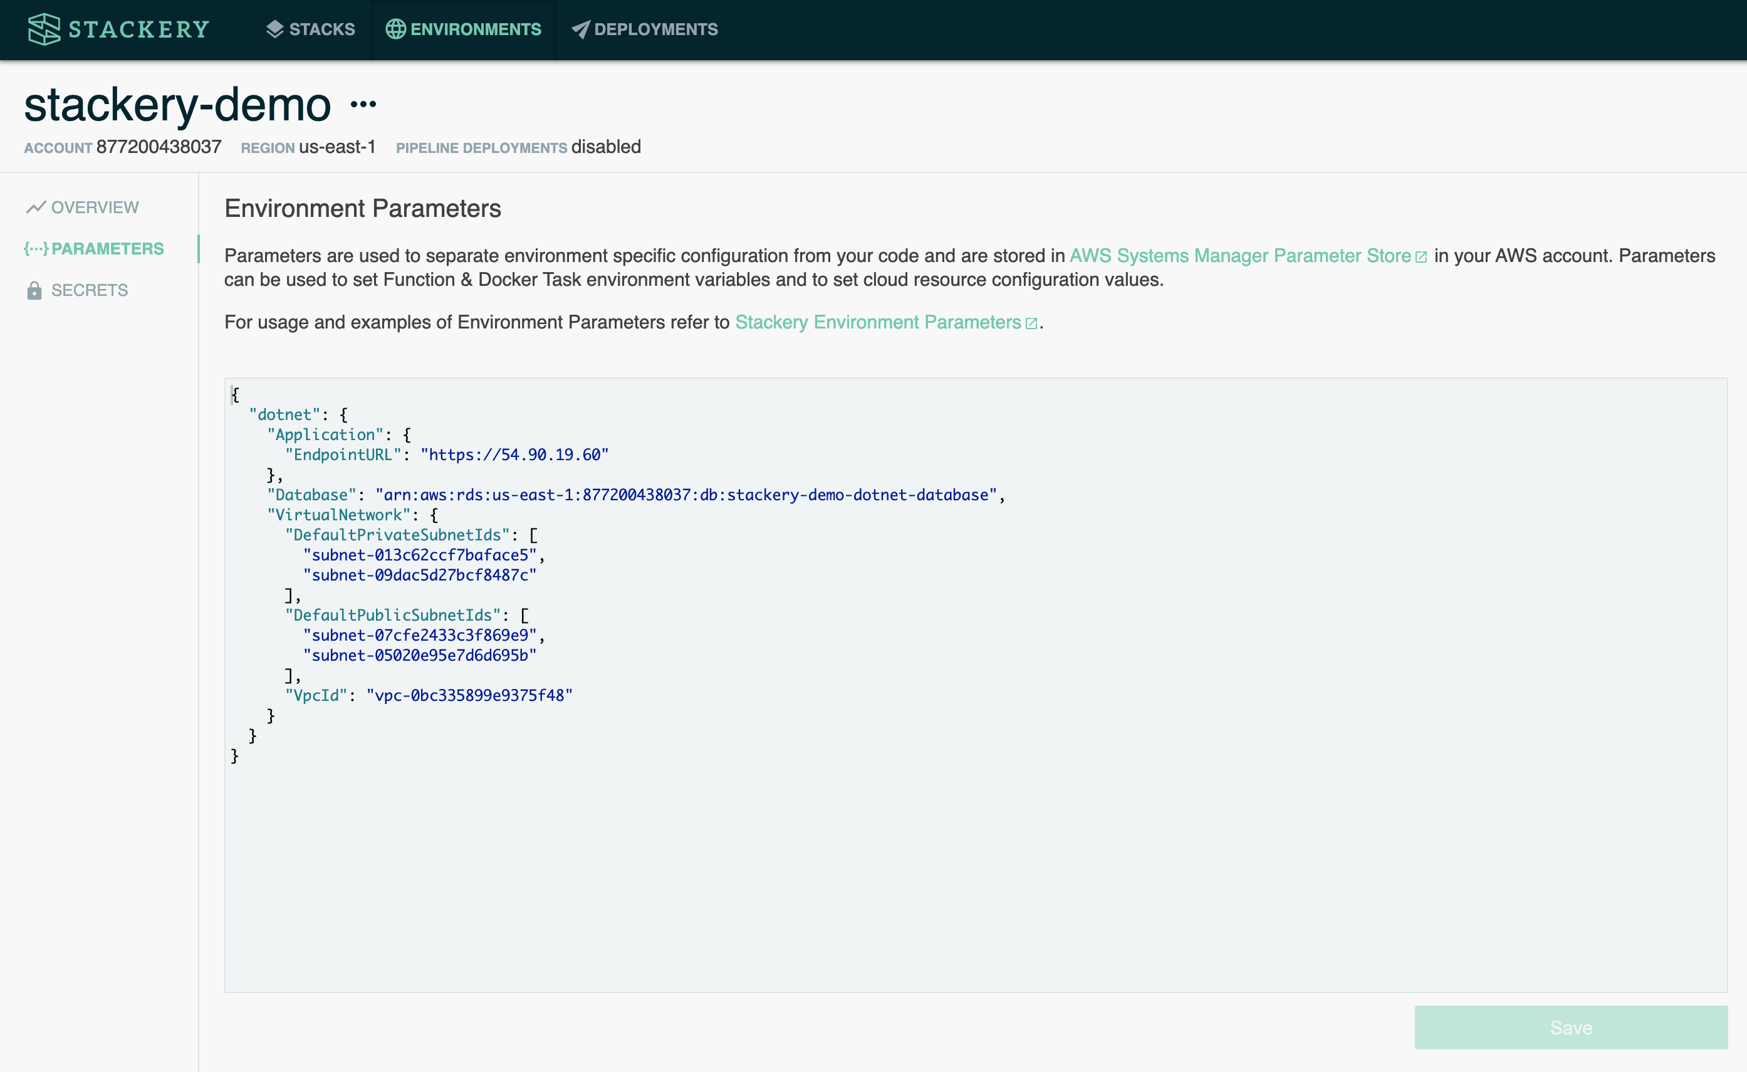Click the "EndpointURL" key
1747x1072 pixels.
click(344, 455)
